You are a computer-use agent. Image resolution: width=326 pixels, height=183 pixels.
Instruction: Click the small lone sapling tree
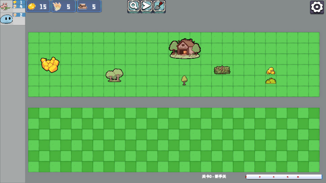coord(184,80)
